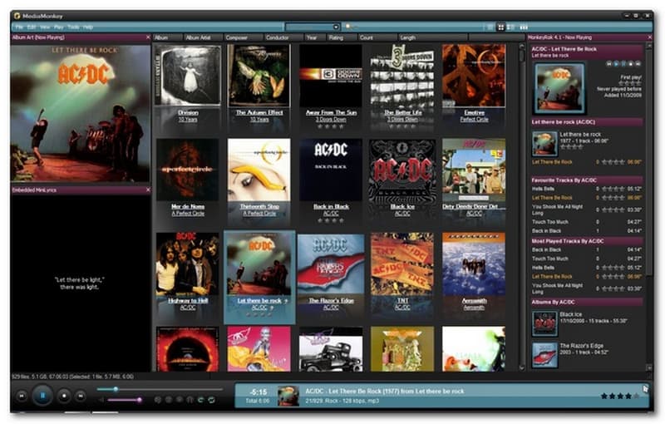Stop playback using the stop button
This screenshot has height=424, width=665.
pyautogui.click(x=64, y=396)
